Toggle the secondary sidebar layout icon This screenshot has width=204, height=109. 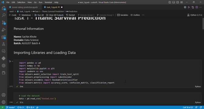click(x=178, y=2)
